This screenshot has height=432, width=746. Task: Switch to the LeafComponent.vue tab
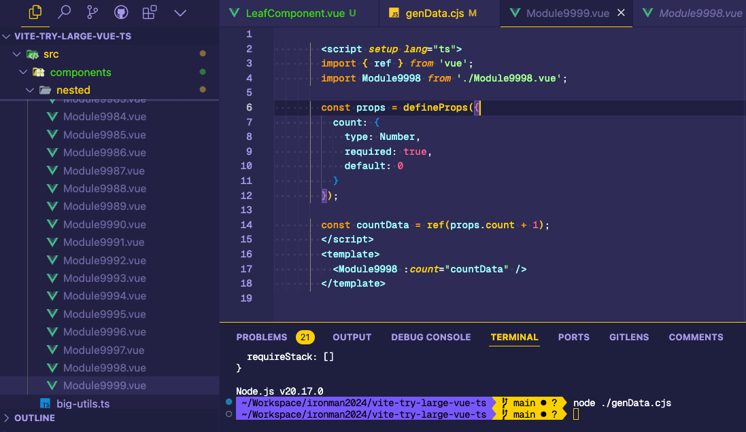(291, 13)
